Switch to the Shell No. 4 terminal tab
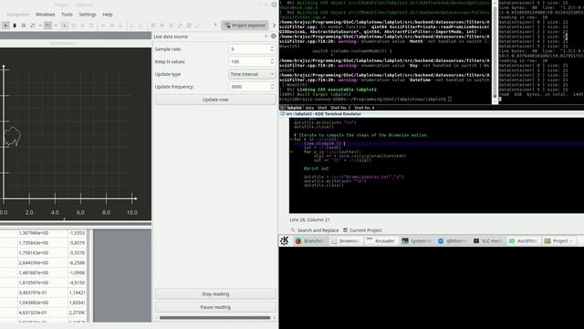 point(364,108)
